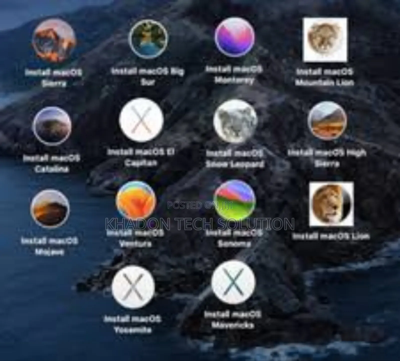This screenshot has height=361, width=400.
Task: Click the Install macOS Mojave icon
Action: [x=50, y=209]
